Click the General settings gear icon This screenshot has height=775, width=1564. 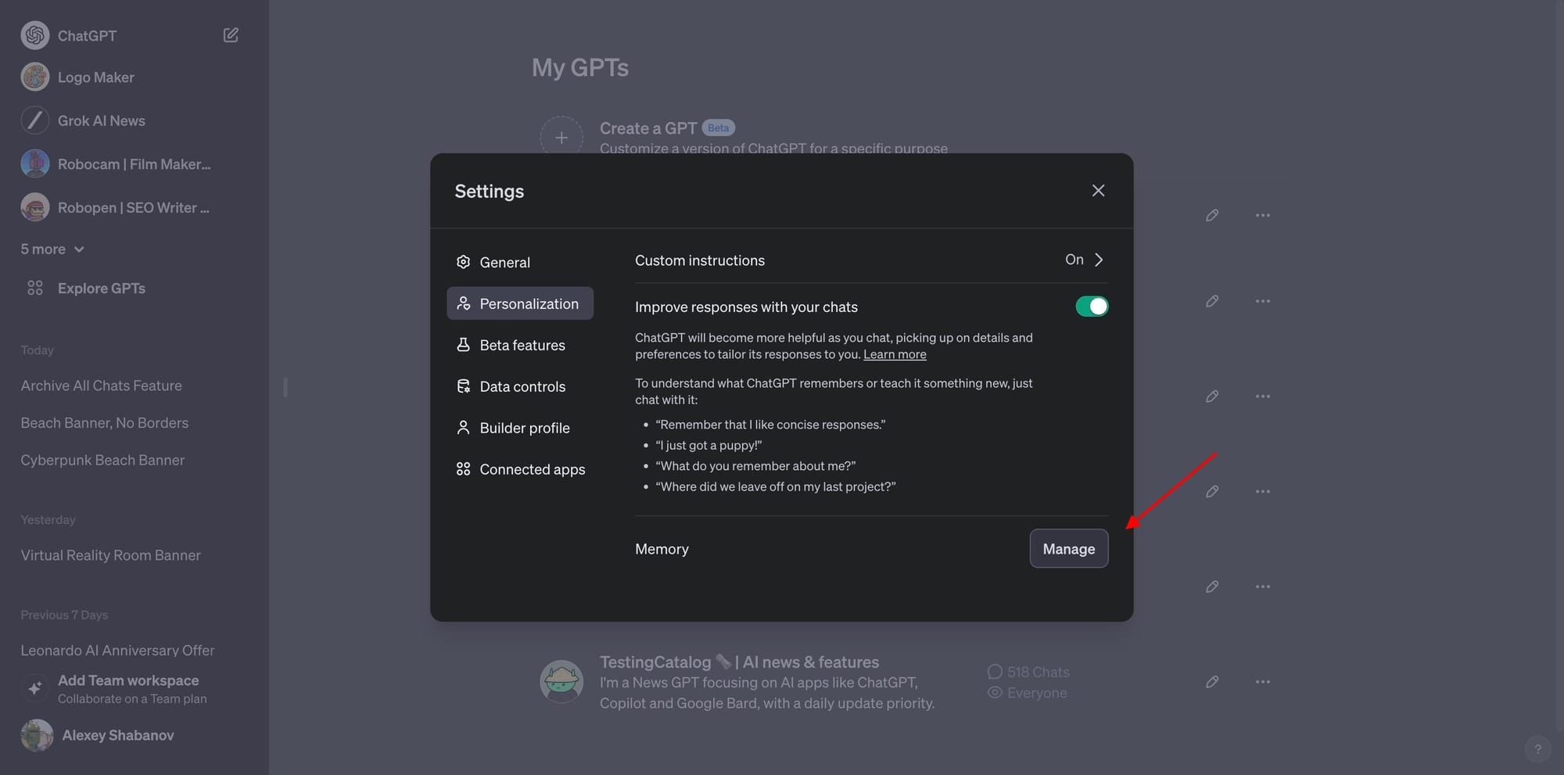click(x=463, y=262)
